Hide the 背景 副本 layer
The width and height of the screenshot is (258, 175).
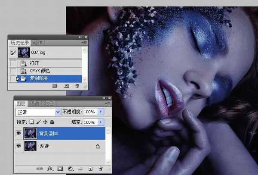click(x=18, y=134)
